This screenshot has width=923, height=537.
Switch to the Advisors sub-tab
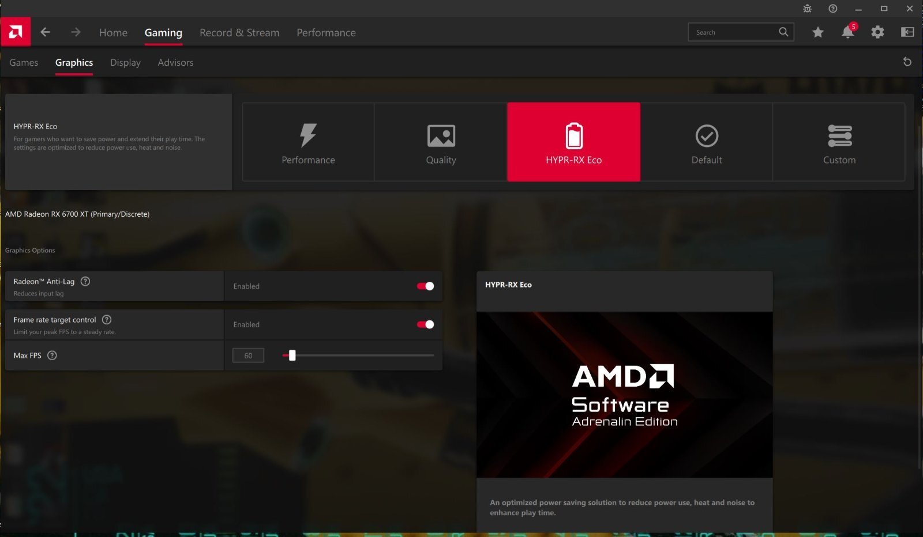click(175, 62)
